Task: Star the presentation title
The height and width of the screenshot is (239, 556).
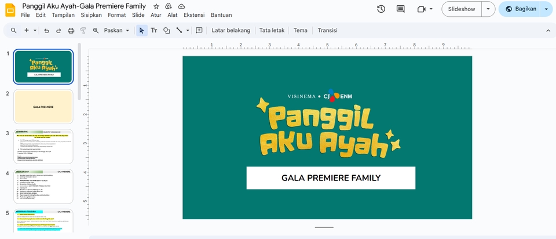Action: pos(156,6)
